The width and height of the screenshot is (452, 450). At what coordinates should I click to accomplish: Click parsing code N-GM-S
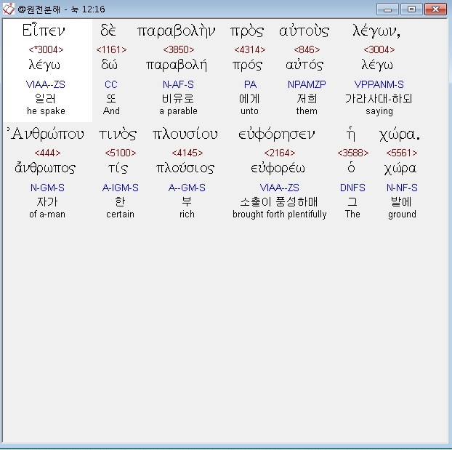click(x=47, y=188)
